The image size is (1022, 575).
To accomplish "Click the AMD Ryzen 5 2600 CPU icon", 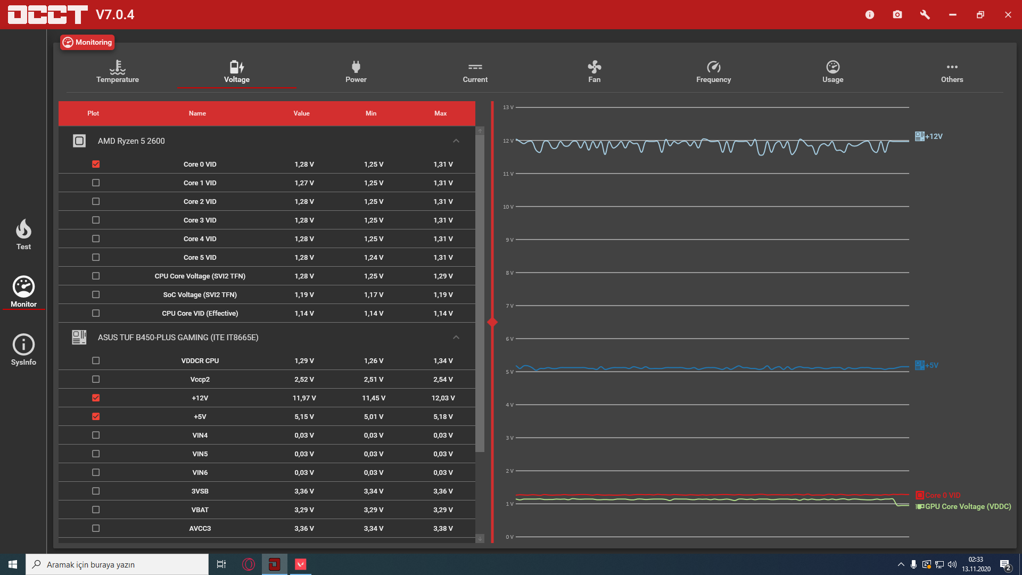I will [79, 141].
